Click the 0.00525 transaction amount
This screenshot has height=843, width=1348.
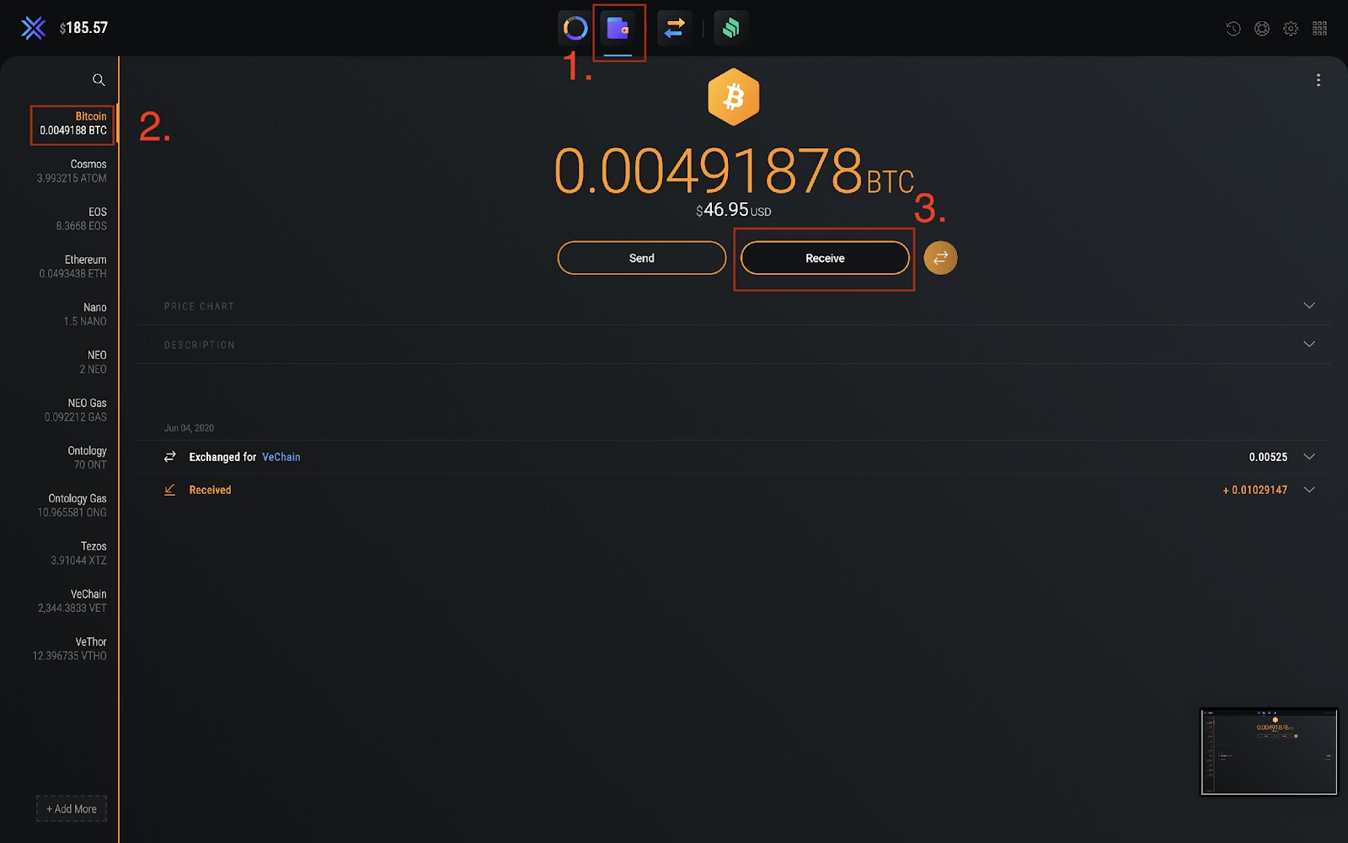click(x=1268, y=457)
